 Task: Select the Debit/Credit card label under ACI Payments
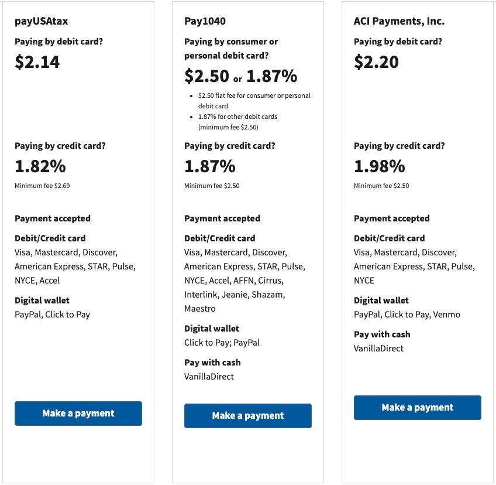[x=389, y=238]
